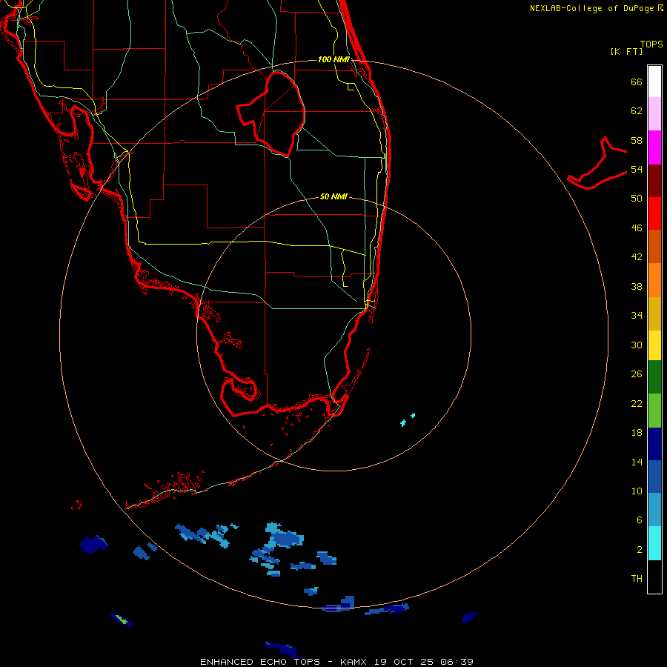Click the legend value 42
This screenshot has width=667, height=667.
(637, 257)
